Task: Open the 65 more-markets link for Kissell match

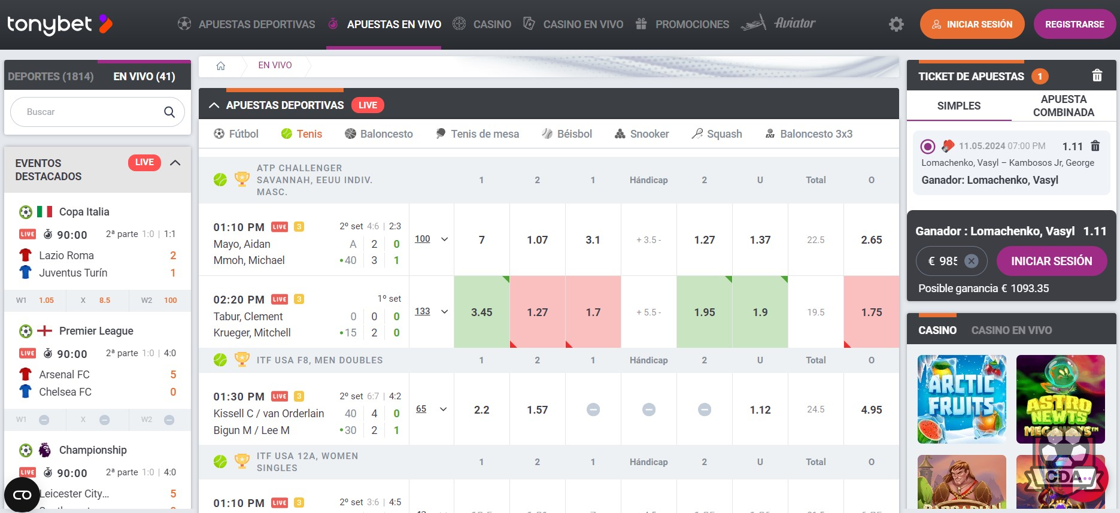Action: (x=421, y=409)
